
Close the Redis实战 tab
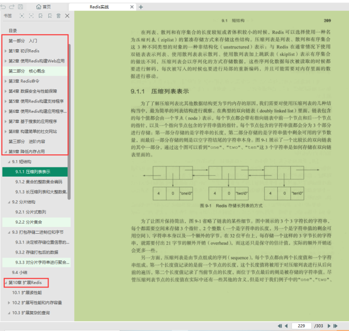coord(132,7)
